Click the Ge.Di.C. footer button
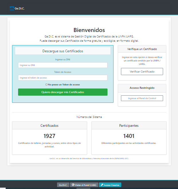178x189 pixels. 63,185
